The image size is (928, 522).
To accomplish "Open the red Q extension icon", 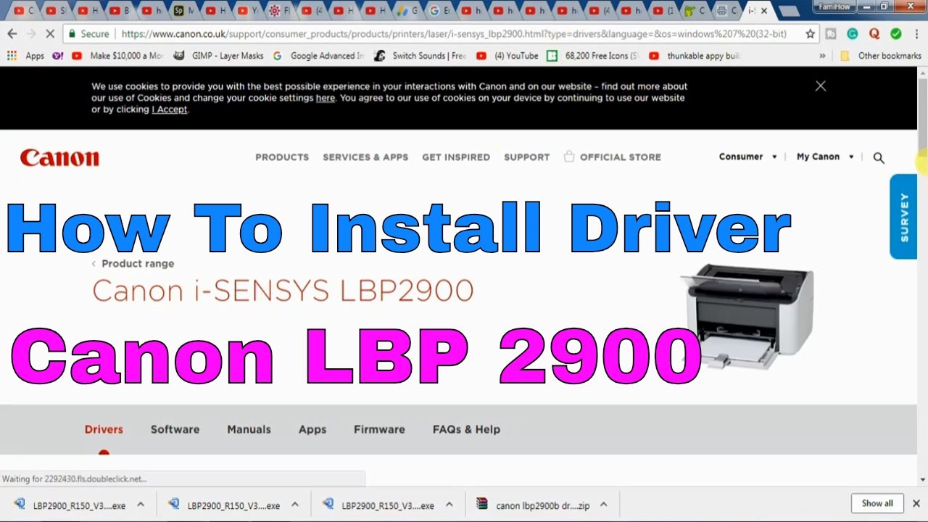I will (874, 33).
